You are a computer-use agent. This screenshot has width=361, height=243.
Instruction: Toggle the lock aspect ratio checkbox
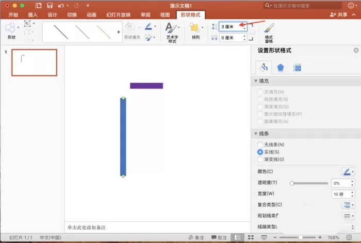(x=252, y=32)
